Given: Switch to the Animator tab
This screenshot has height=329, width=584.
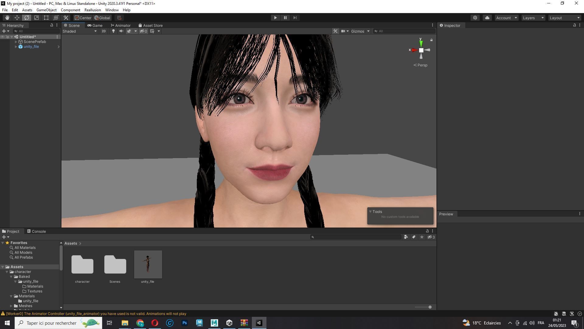Looking at the screenshot, I should click(x=120, y=25).
